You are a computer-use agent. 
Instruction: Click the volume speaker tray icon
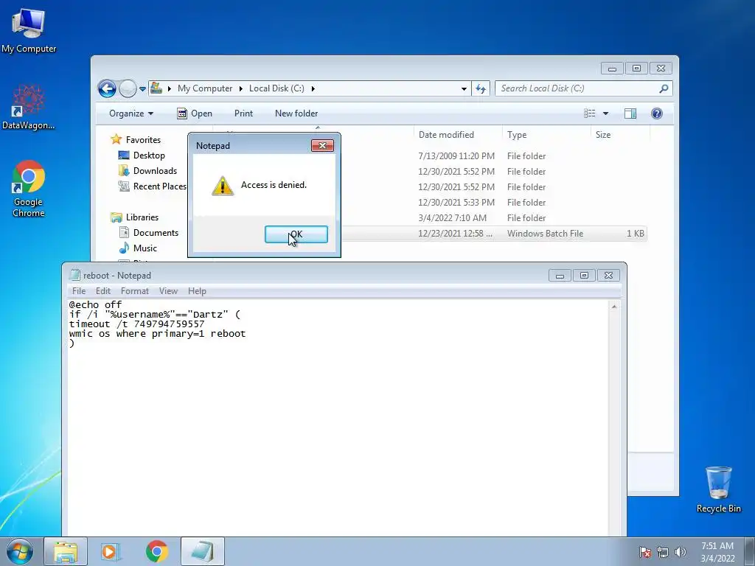pos(680,552)
